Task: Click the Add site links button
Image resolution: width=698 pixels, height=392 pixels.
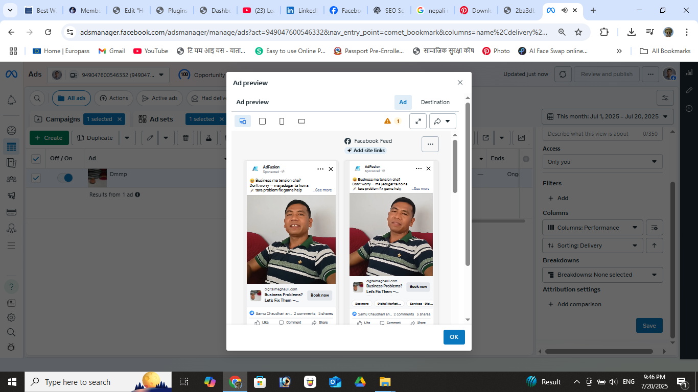Action: pos(366,151)
